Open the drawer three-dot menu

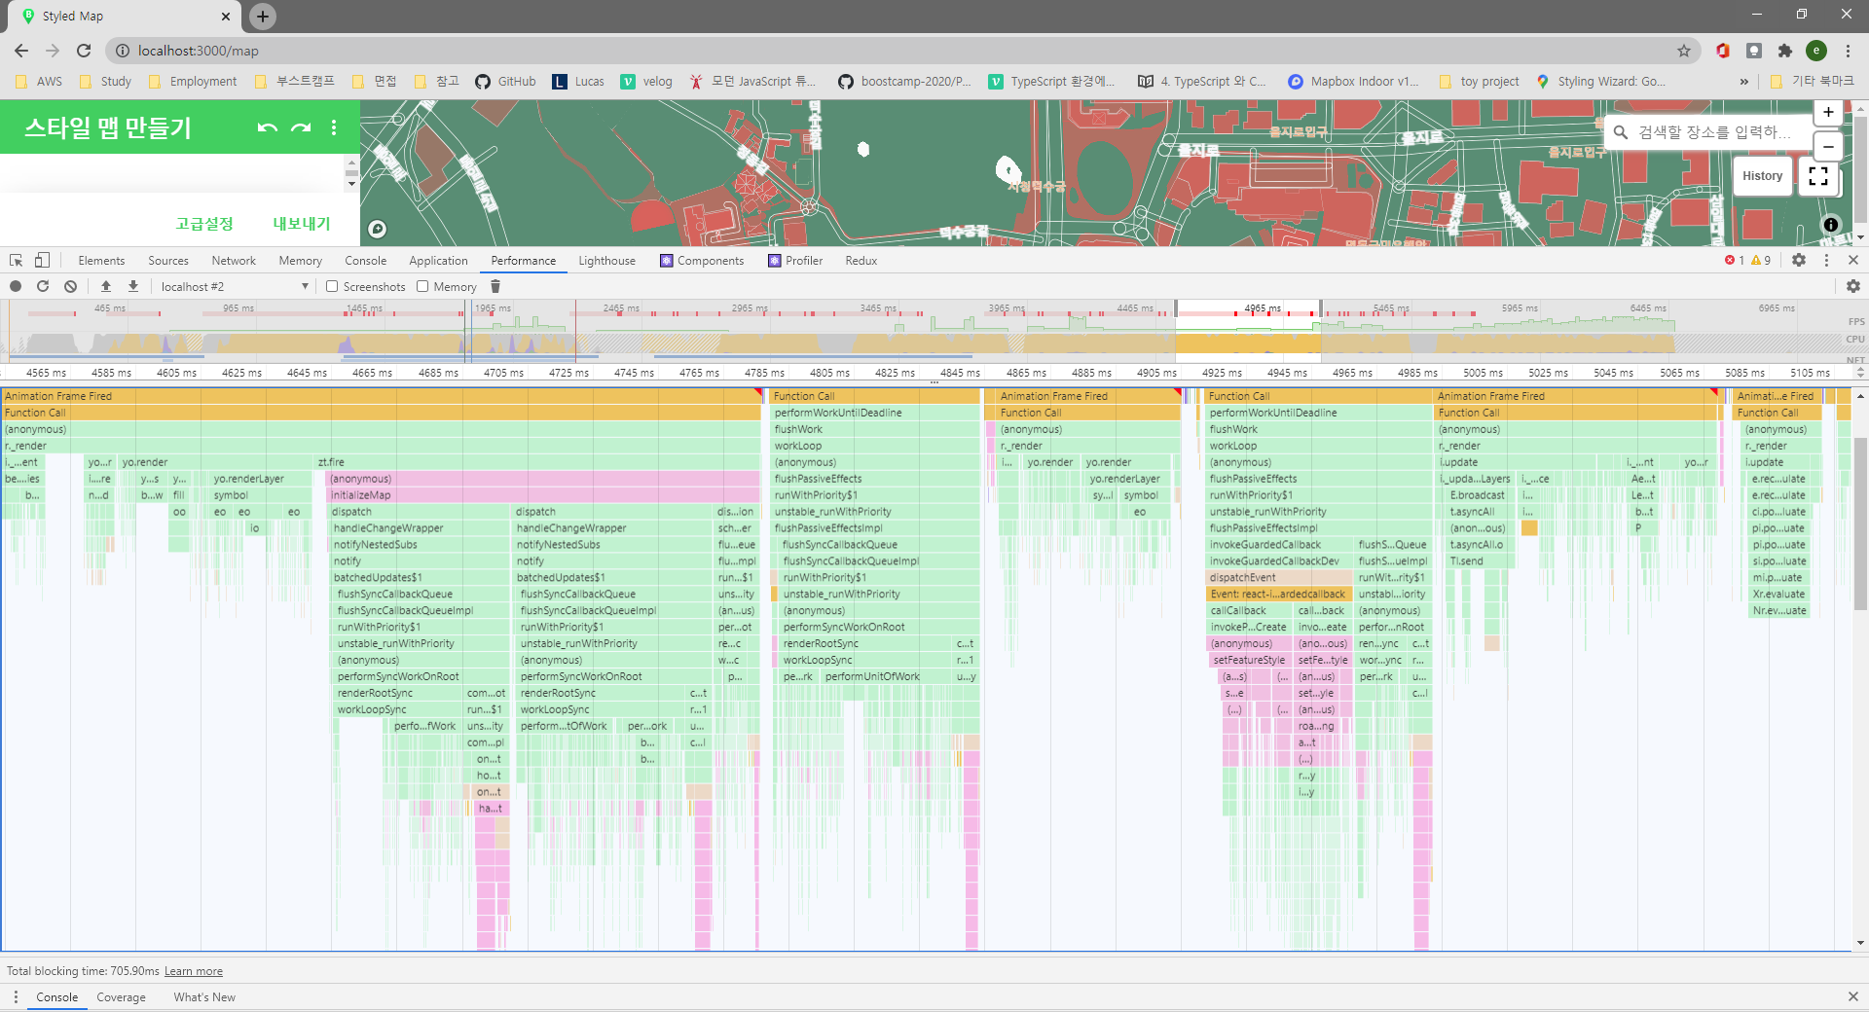tap(16, 996)
